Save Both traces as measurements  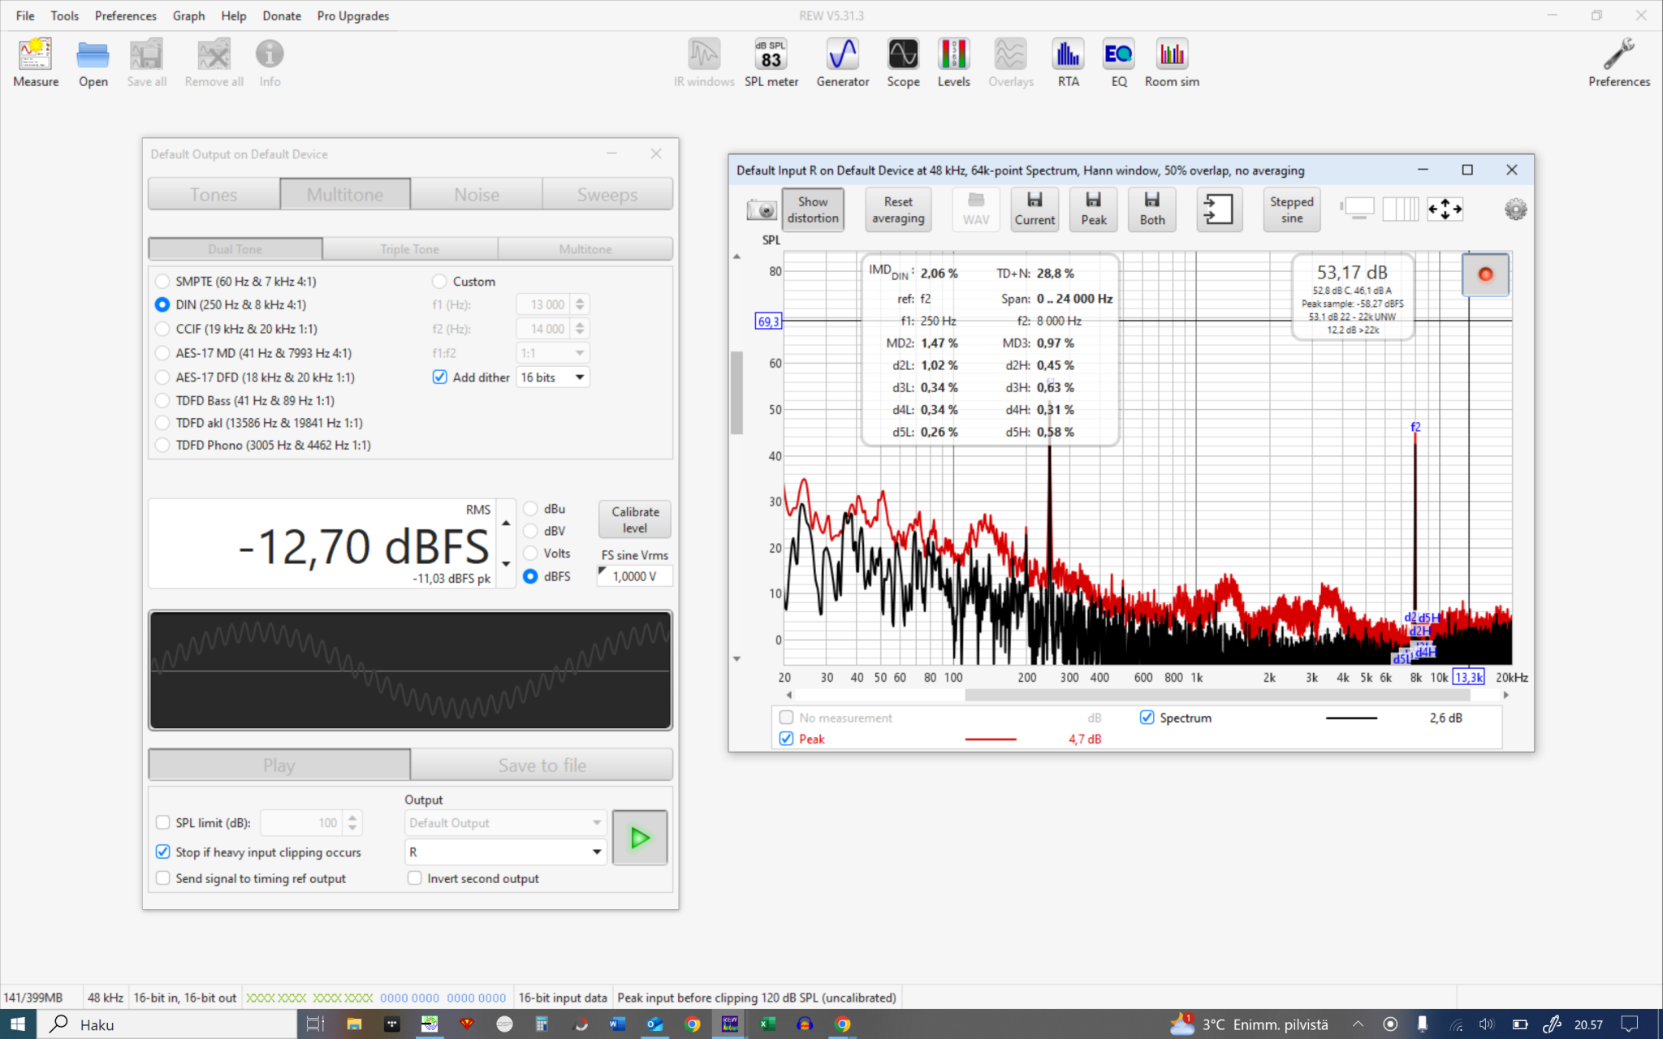[x=1151, y=209]
